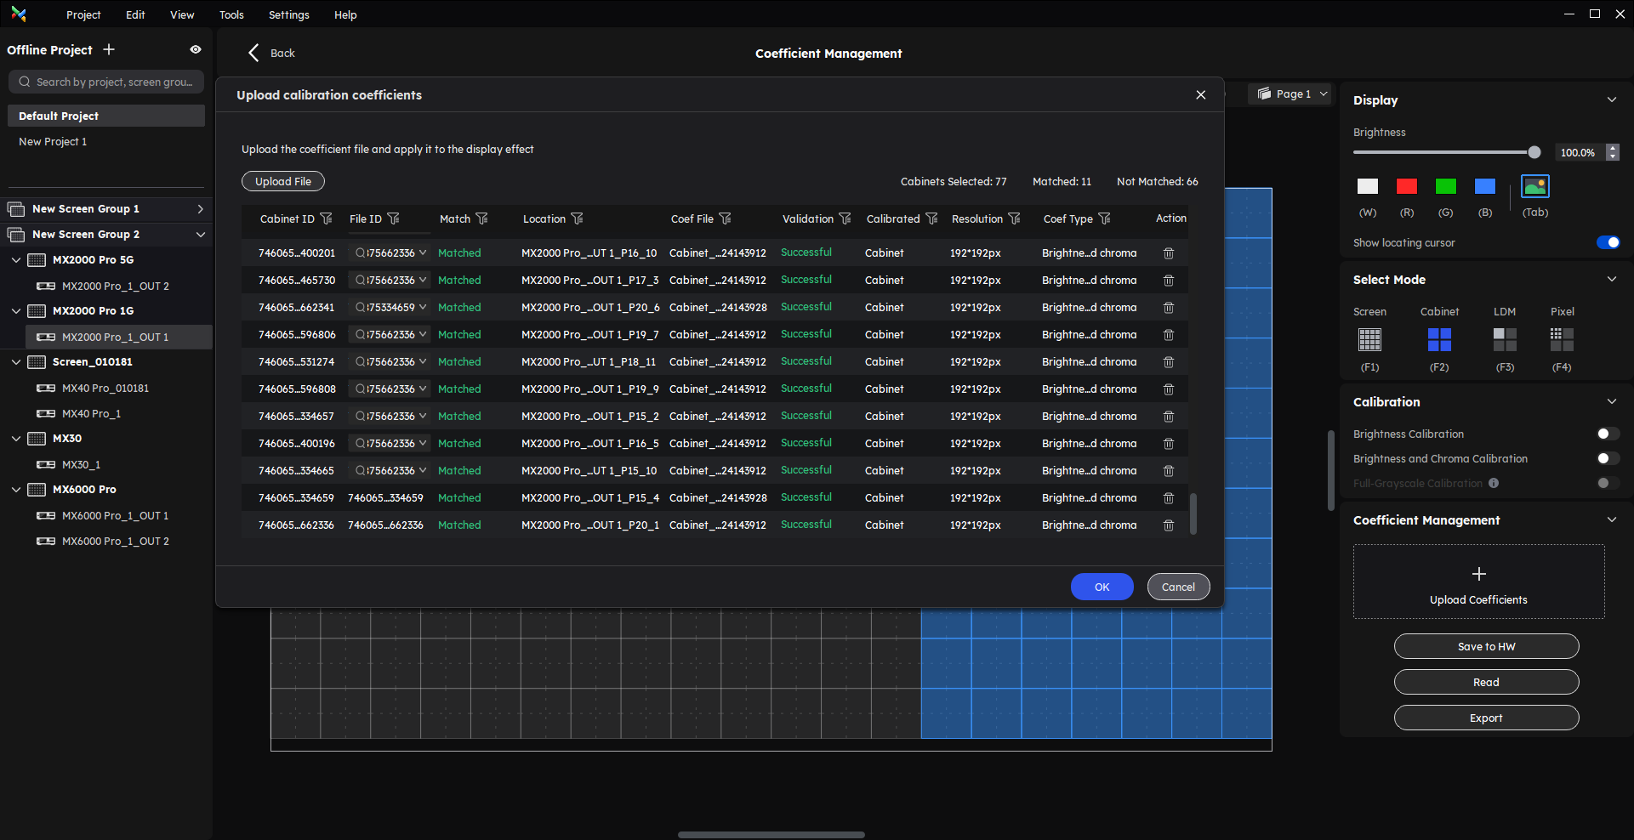The image size is (1634, 840).
Task: Open the Tools menu
Action: (x=231, y=14)
